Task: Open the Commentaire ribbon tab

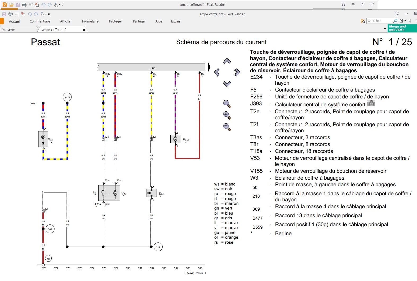Action: (x=40, y=21)
